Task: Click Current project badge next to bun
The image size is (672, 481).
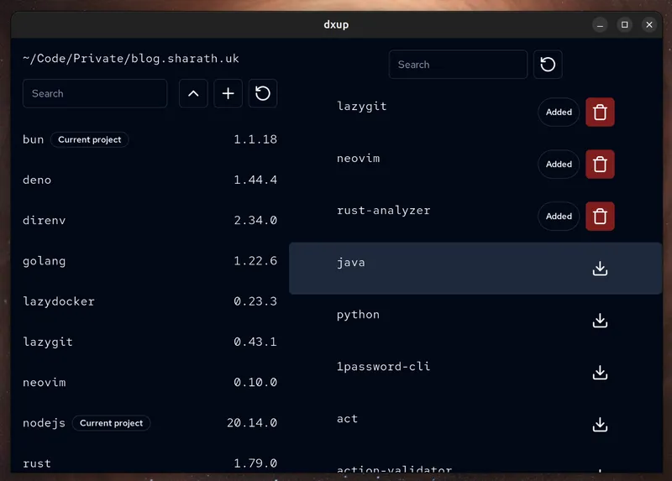Action: (x=90, y=139)
